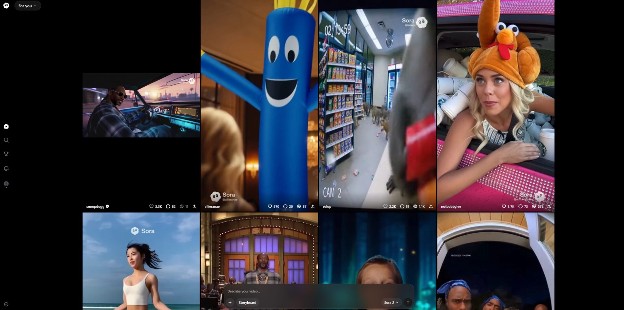Share the snoopdogg video
The height and width of the screenshot is (310, 624).
pyautogui.click(x=194, y=206)
